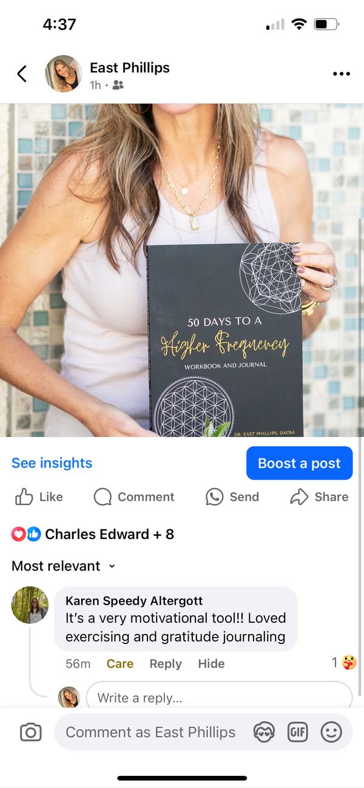364x788 pixels.
Task: Send the post via WhatsApp icon
Action: [214, 497]
